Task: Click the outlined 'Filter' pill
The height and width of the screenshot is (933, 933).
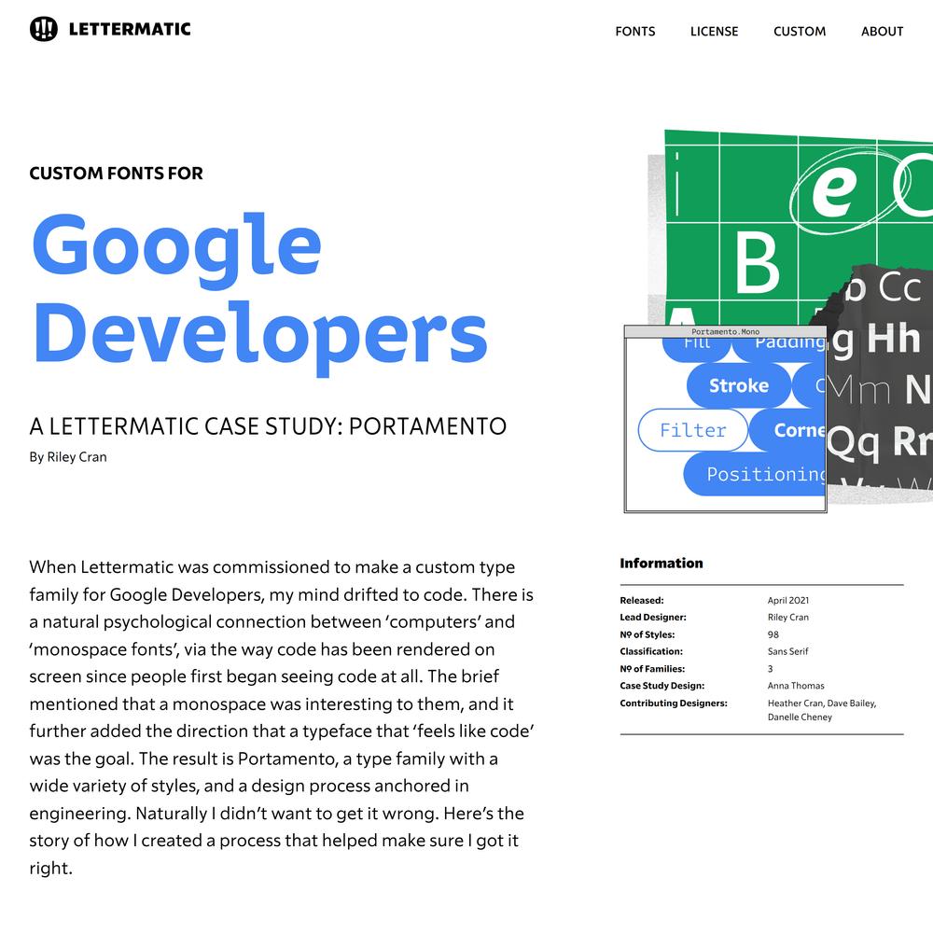Action: coord(692,429)
